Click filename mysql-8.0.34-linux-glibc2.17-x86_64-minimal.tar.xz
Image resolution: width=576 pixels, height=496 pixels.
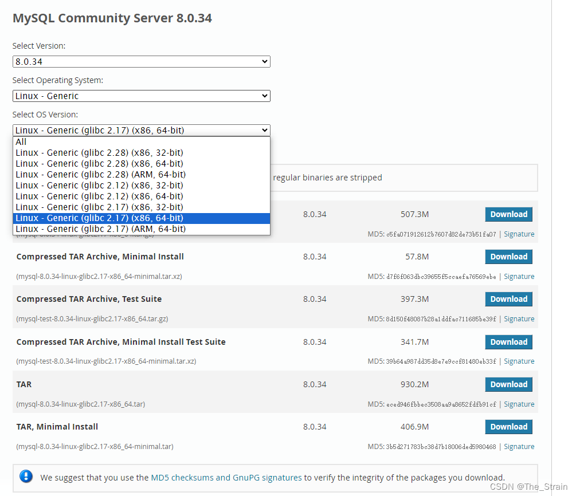click(x=99, y=277)
